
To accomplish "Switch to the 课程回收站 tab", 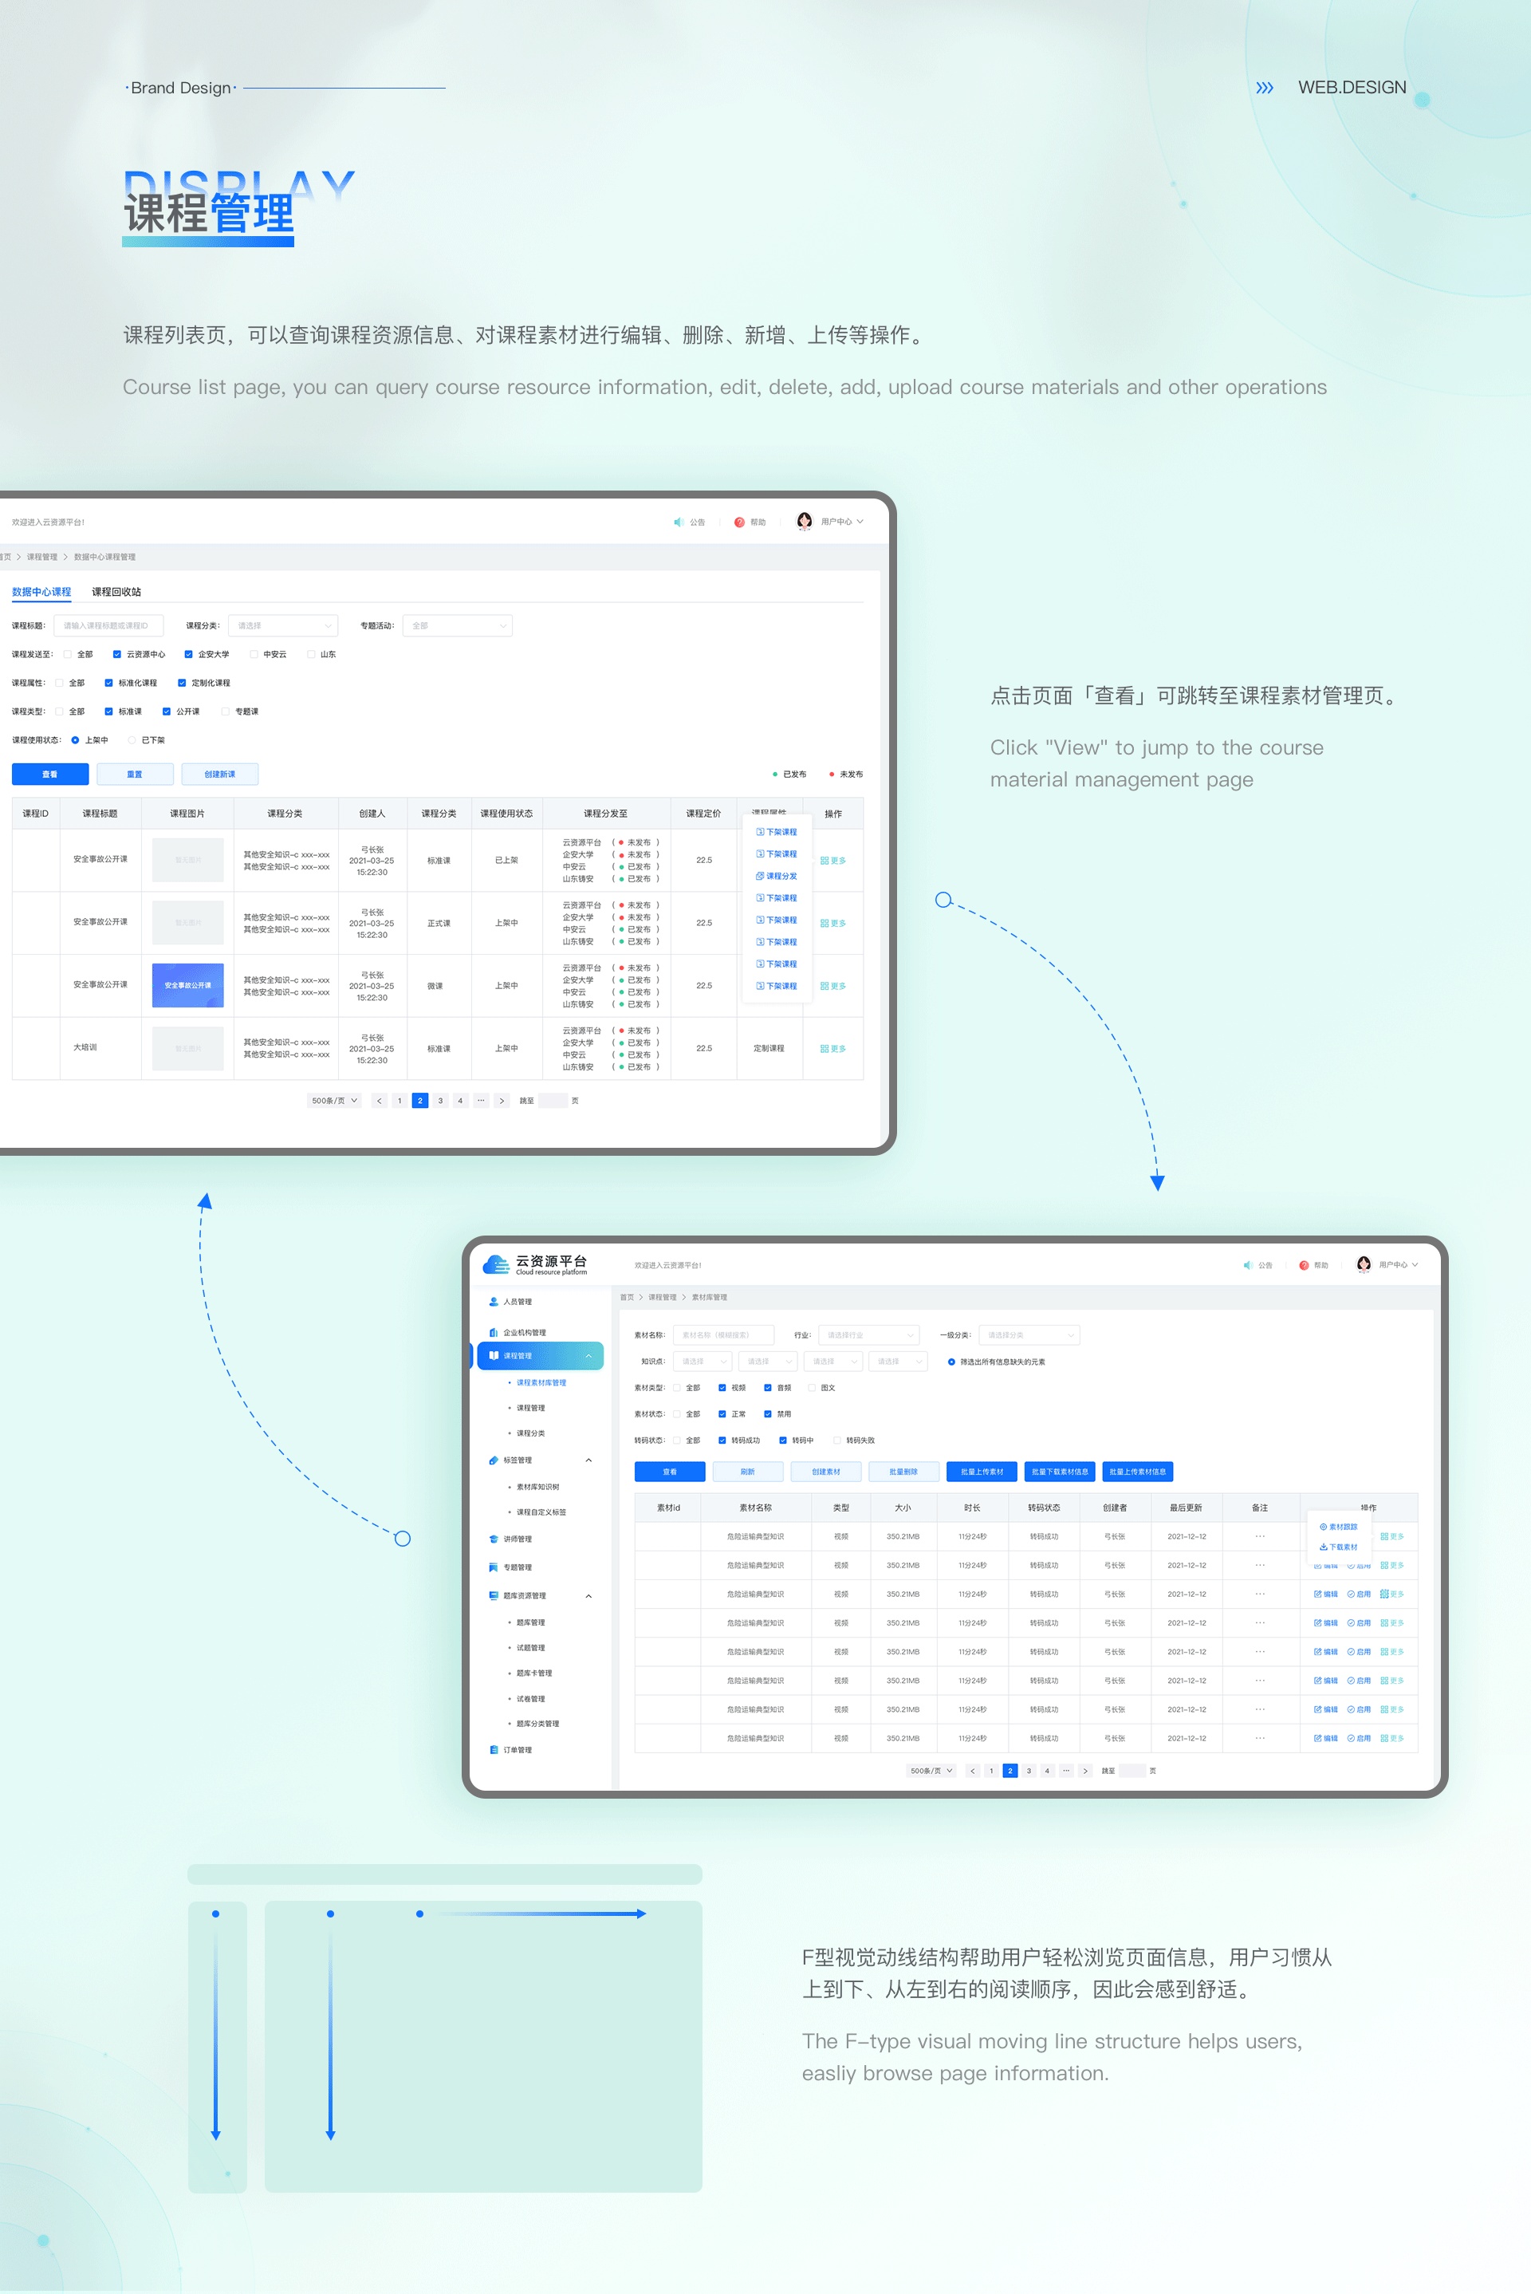I will click(x=116, y=592).
